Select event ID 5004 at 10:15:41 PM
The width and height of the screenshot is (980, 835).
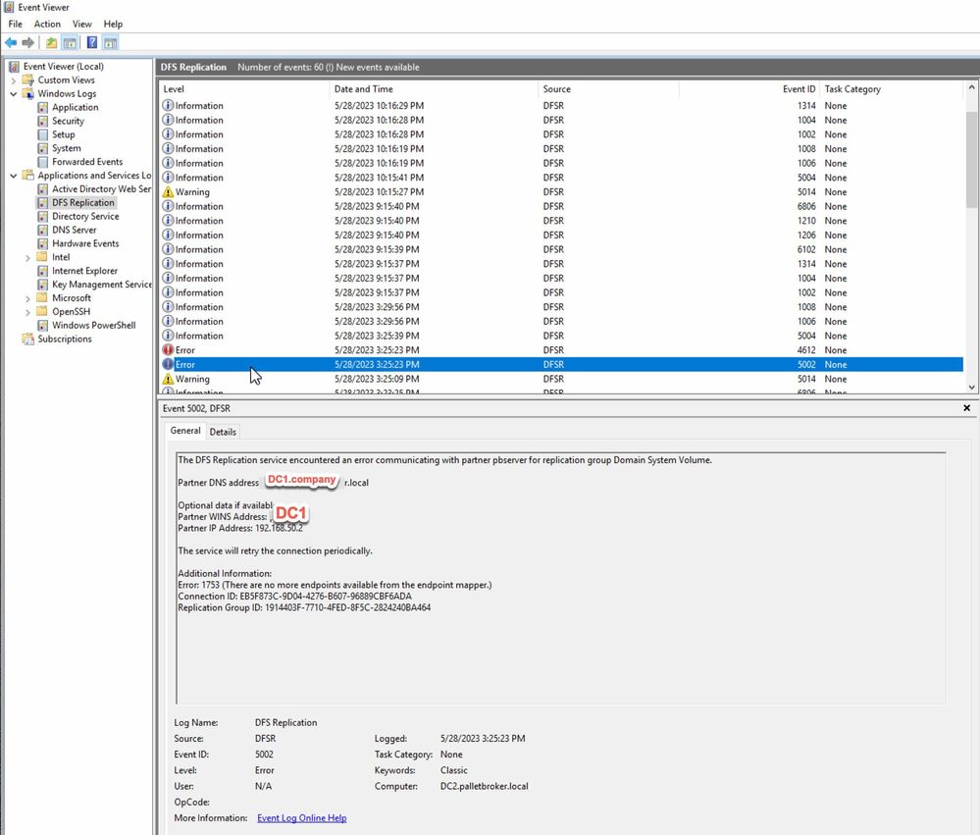tap(562, 178)
